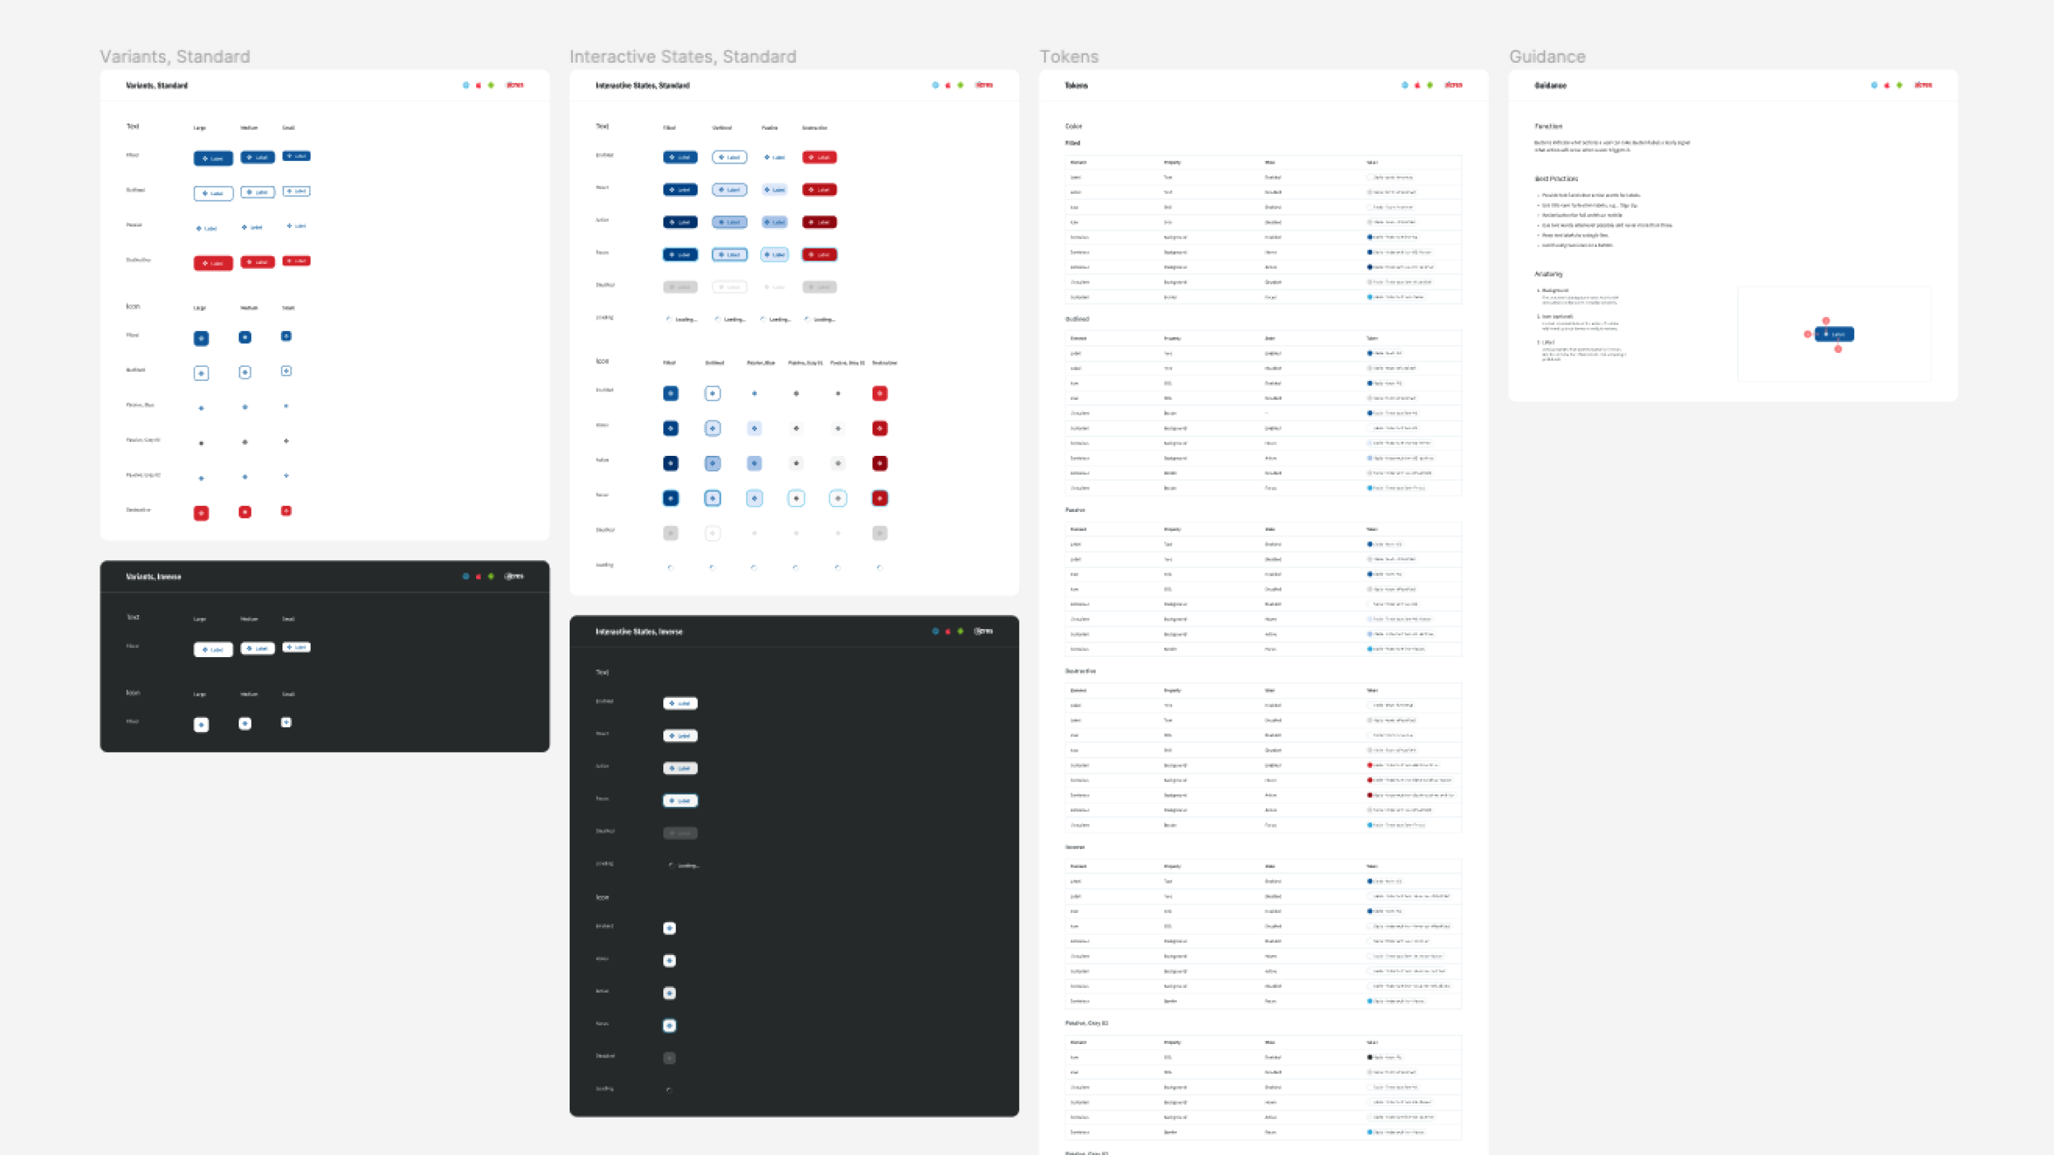Click Hover Passive Blue icon button in Interactive States, Standard
Screen dimensions: 2054x1155
coord(754,429)
